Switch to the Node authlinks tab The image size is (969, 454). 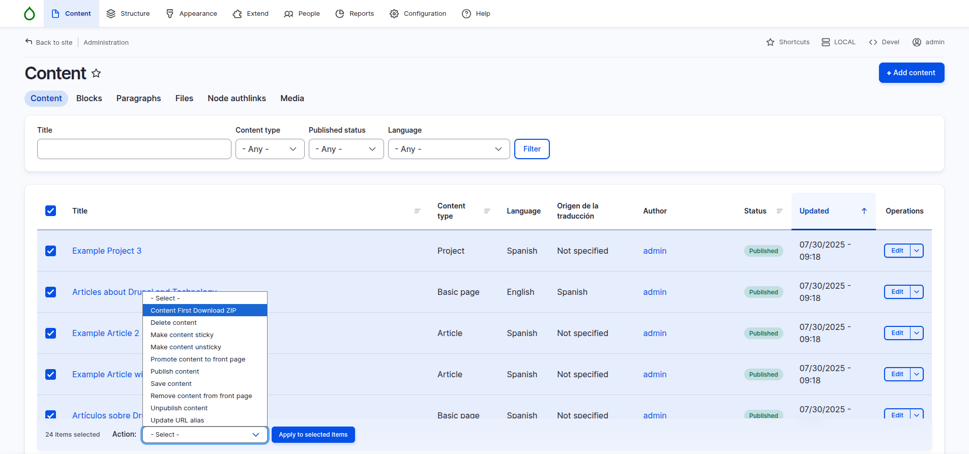237,99
